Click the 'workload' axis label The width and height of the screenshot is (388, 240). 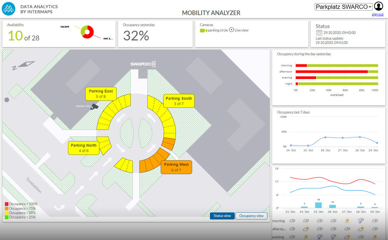point(337,95)
